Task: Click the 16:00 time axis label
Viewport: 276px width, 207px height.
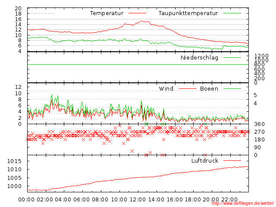Action: 175,200
